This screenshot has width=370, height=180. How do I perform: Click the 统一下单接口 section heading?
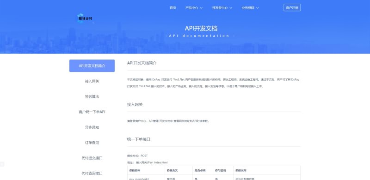(139, 139)
